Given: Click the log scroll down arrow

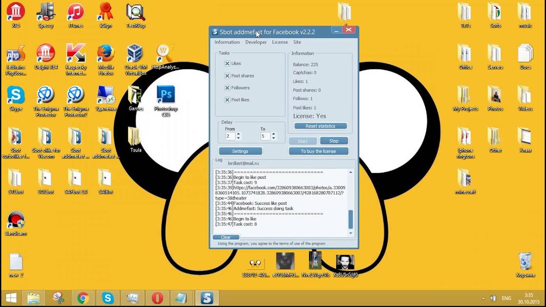Looking at the screenshot, I should [351, 233].
